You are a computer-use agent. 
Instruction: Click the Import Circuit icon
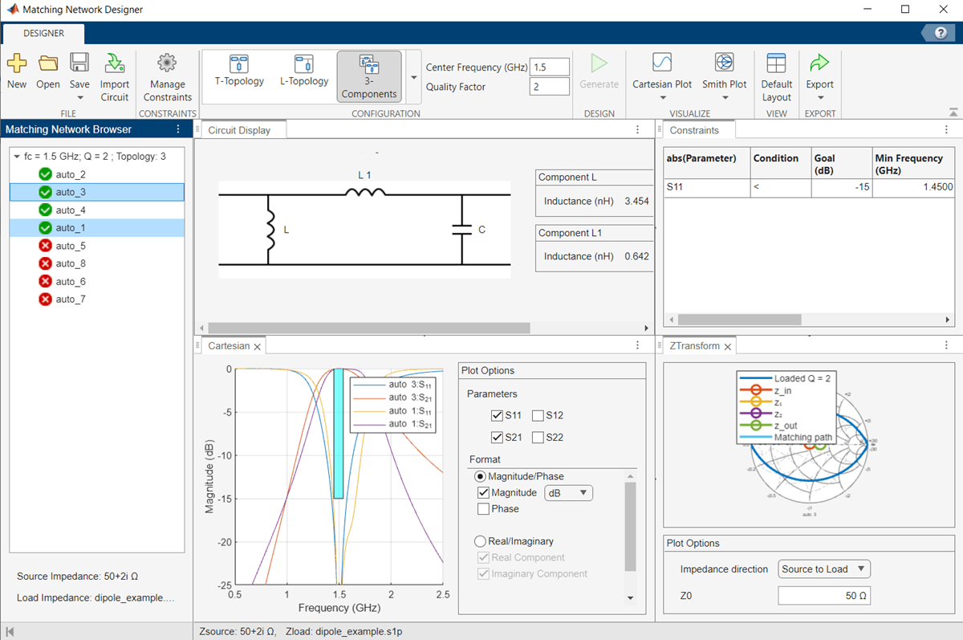click(x=115, y=64)
